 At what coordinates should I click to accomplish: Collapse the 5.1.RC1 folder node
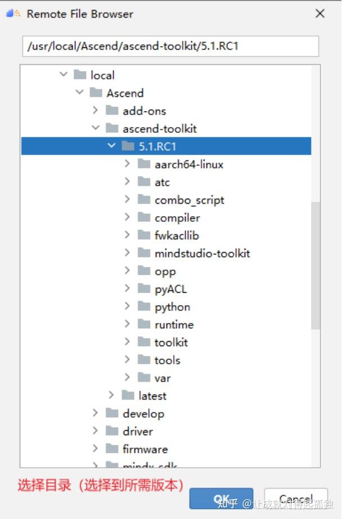(111, 146)
